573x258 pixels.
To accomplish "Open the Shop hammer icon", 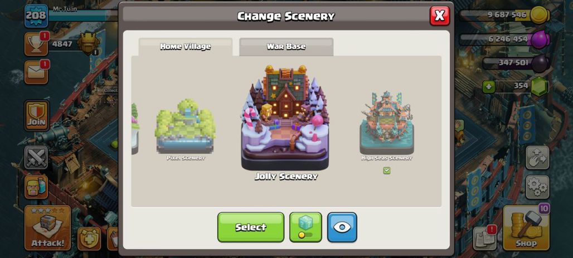I will click(x=526, y=228).
